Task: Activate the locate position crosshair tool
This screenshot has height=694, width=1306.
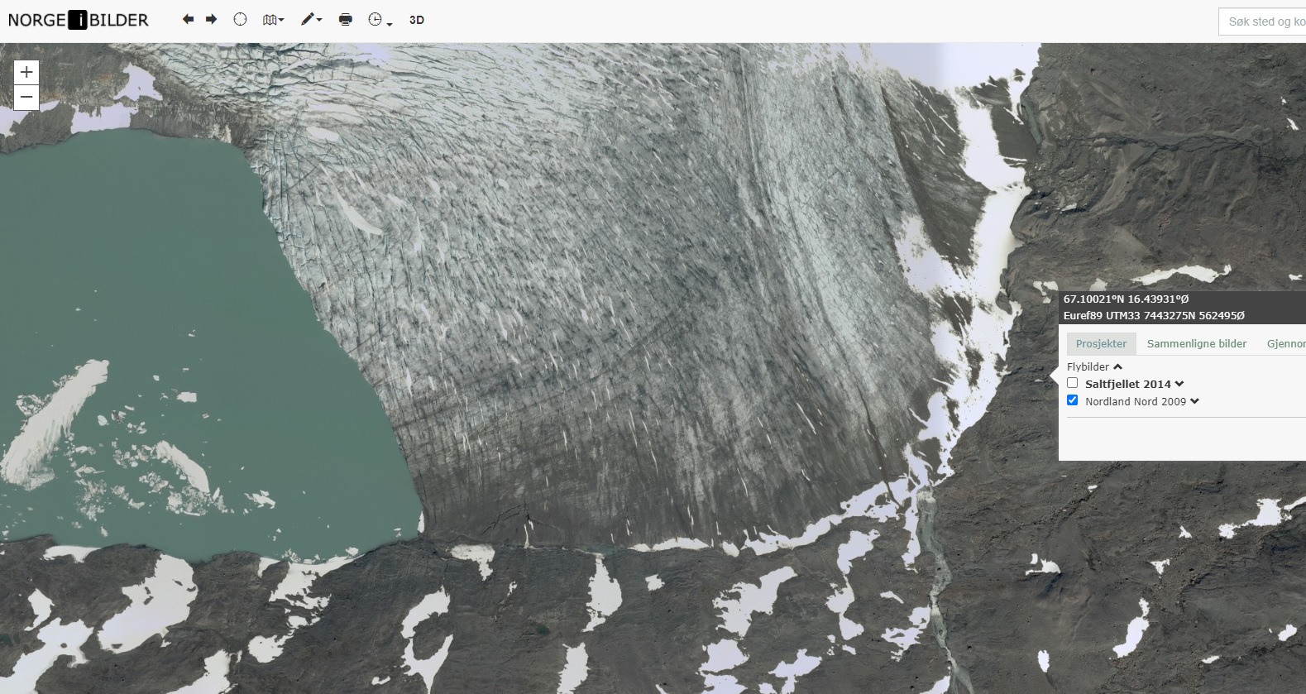Action: pos(240,20)
